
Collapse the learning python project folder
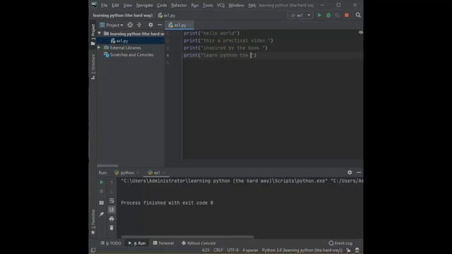click(100, 33)
